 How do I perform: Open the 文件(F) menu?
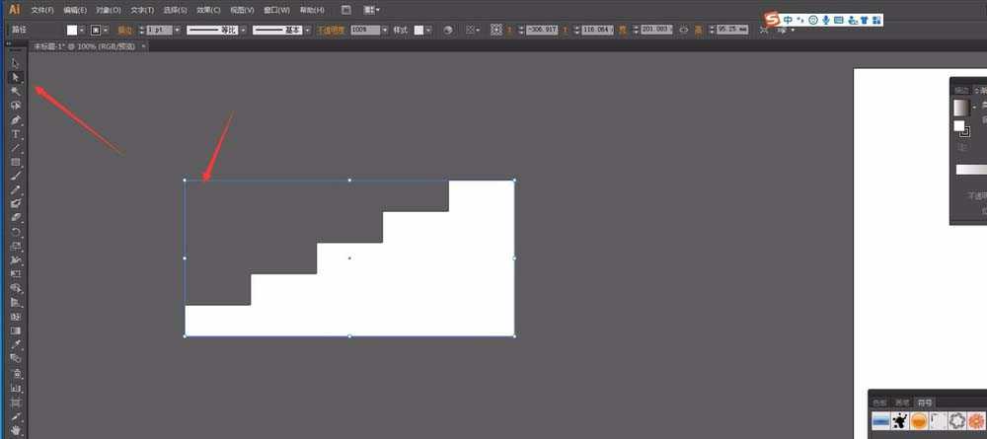point(41,9)
